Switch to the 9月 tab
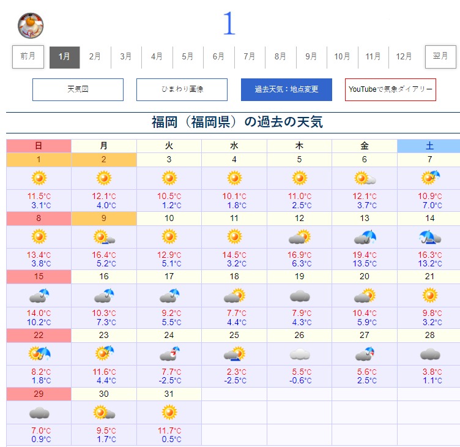The image size is (460, 447). tap(311, 58)
